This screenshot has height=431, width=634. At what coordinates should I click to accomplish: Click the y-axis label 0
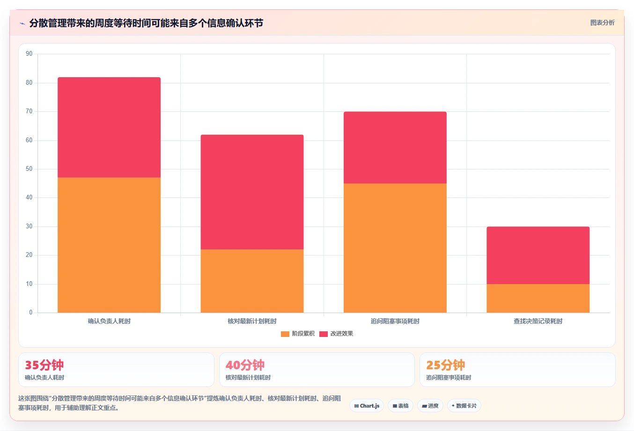pyautogui.click(x=31, y=313)
